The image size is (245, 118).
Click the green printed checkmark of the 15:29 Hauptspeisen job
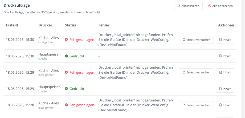tap(66, 89)
